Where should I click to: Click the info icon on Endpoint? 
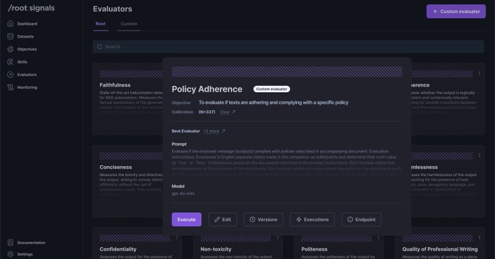(x=350, y=219)
